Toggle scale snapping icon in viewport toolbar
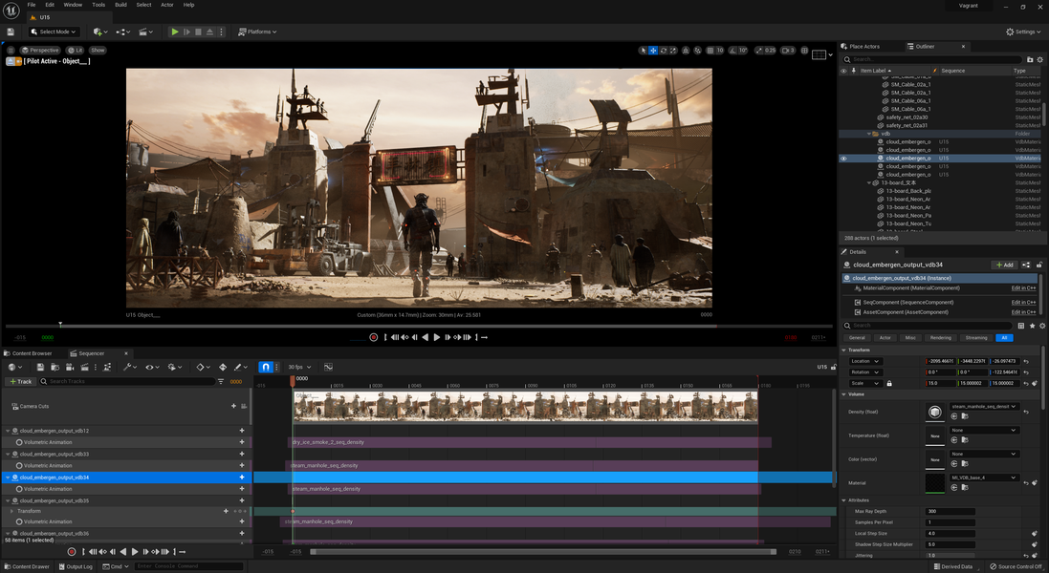The height and width of the screenshot is (573, 1049). 759,50
